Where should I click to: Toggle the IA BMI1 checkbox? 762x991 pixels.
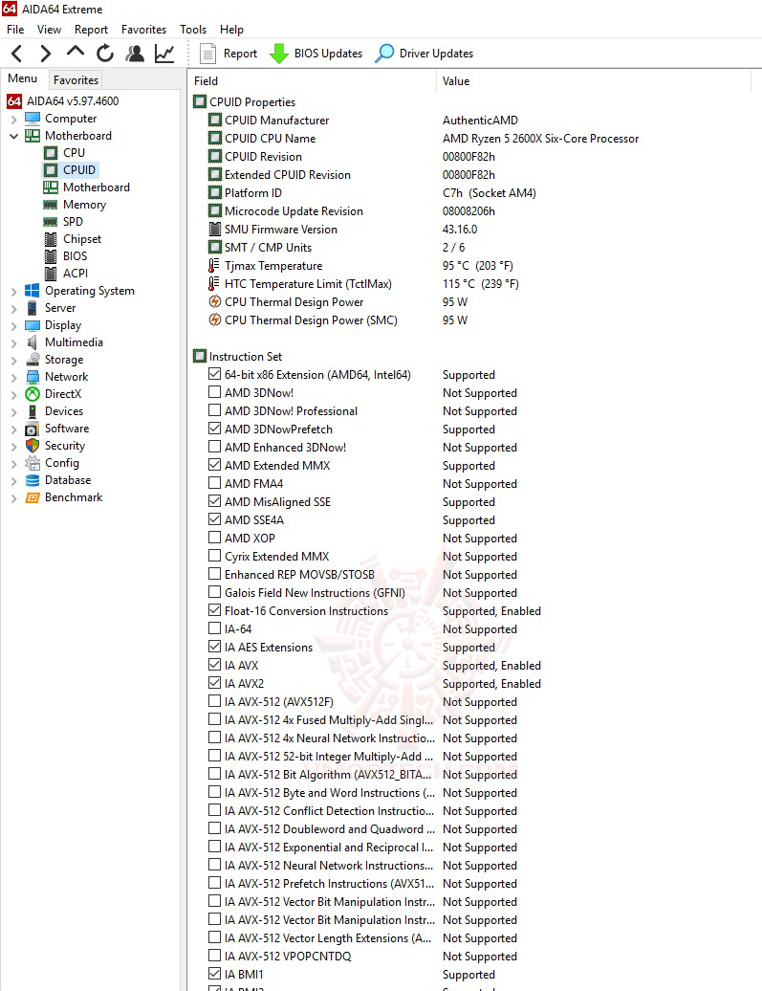(x=215, y=974)
